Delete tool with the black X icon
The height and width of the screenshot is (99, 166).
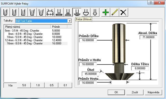point(123,12)
